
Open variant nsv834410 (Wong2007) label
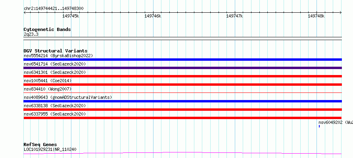[x=48, y=89]
